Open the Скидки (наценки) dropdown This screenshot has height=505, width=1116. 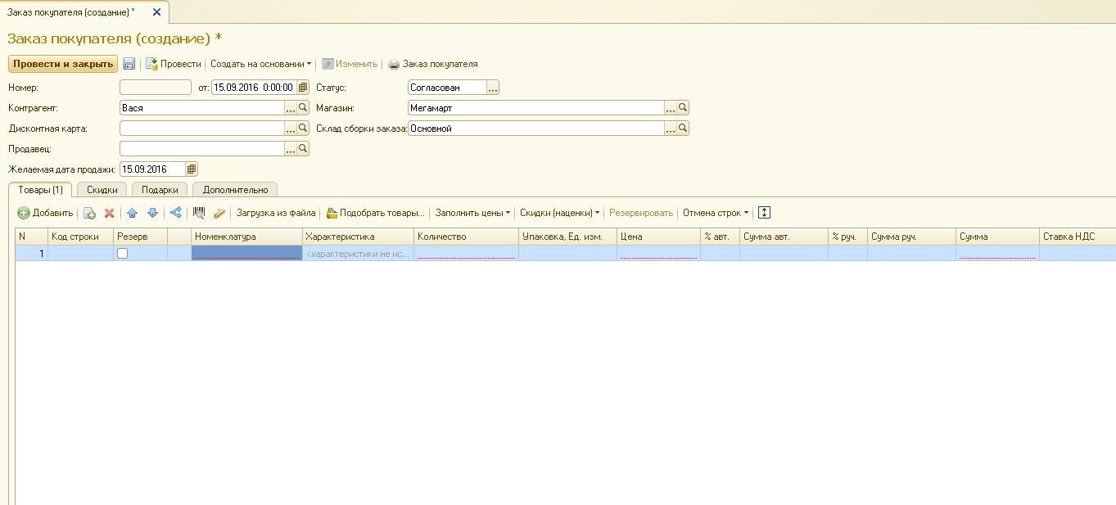560,213
